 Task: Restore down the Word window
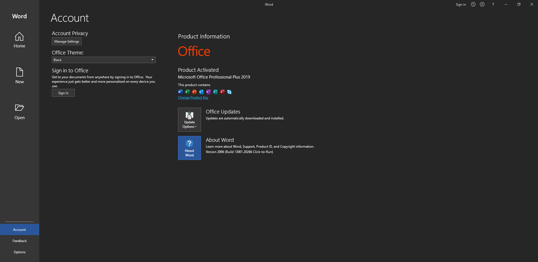pos(519,4)
